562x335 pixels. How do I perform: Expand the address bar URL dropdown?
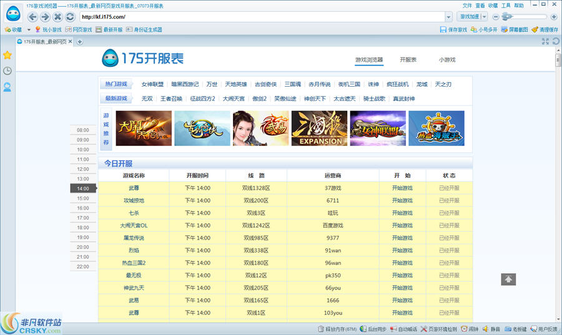pyautogui.click(x=449, y=17)
